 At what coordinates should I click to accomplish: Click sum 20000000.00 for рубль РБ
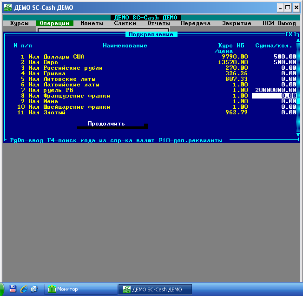click(276, 90)
